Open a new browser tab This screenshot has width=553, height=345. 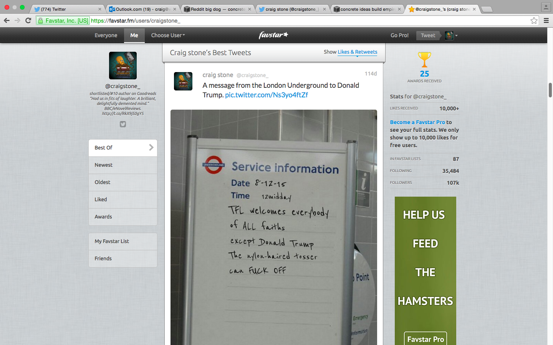[487, 9]
